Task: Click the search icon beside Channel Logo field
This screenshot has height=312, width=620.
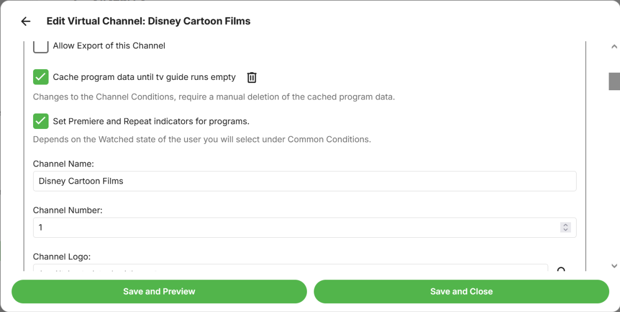Action: 561,269
